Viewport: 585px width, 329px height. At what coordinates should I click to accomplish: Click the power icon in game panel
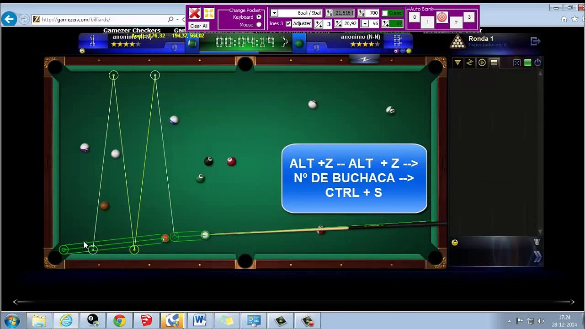tap(538, 63)
